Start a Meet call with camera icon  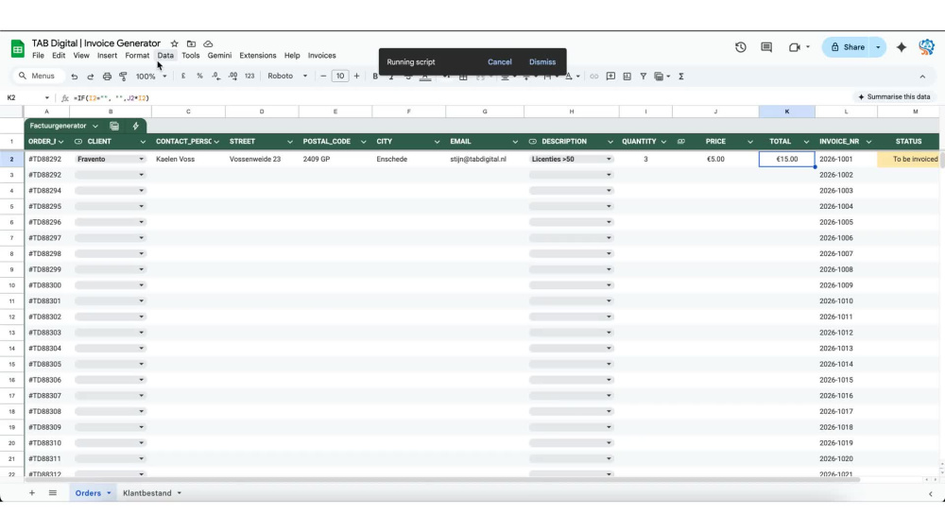coord(795,47)
